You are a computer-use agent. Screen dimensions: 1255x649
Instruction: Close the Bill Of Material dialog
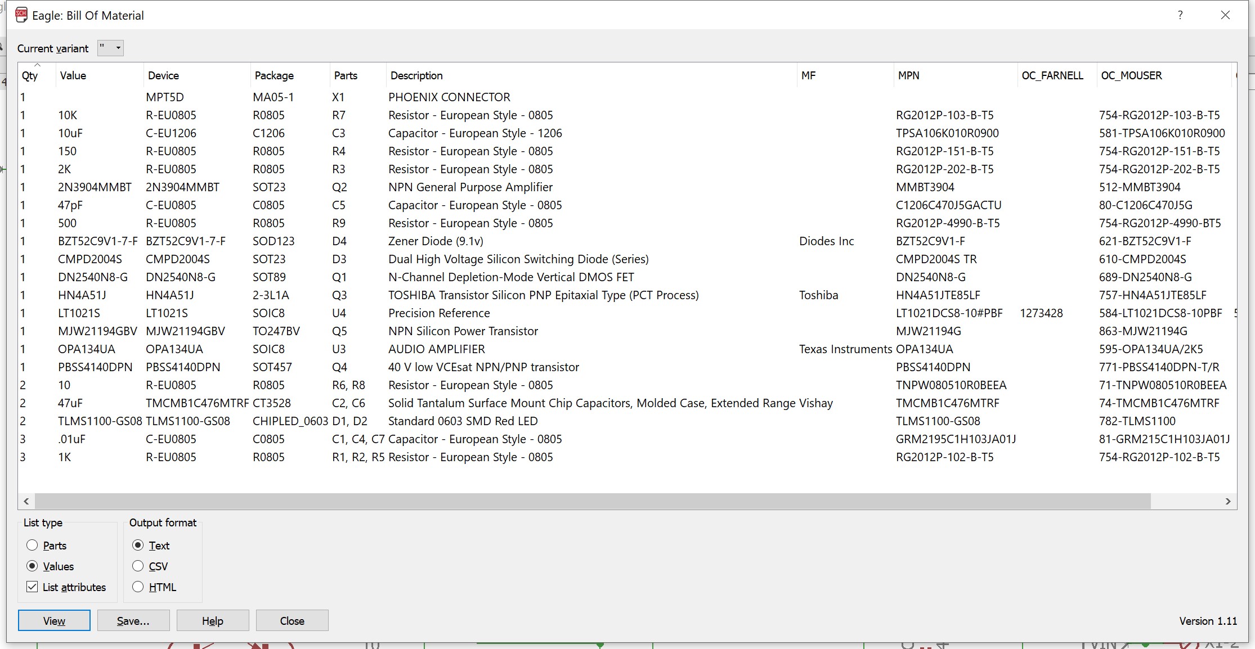tap(1225, 15)
